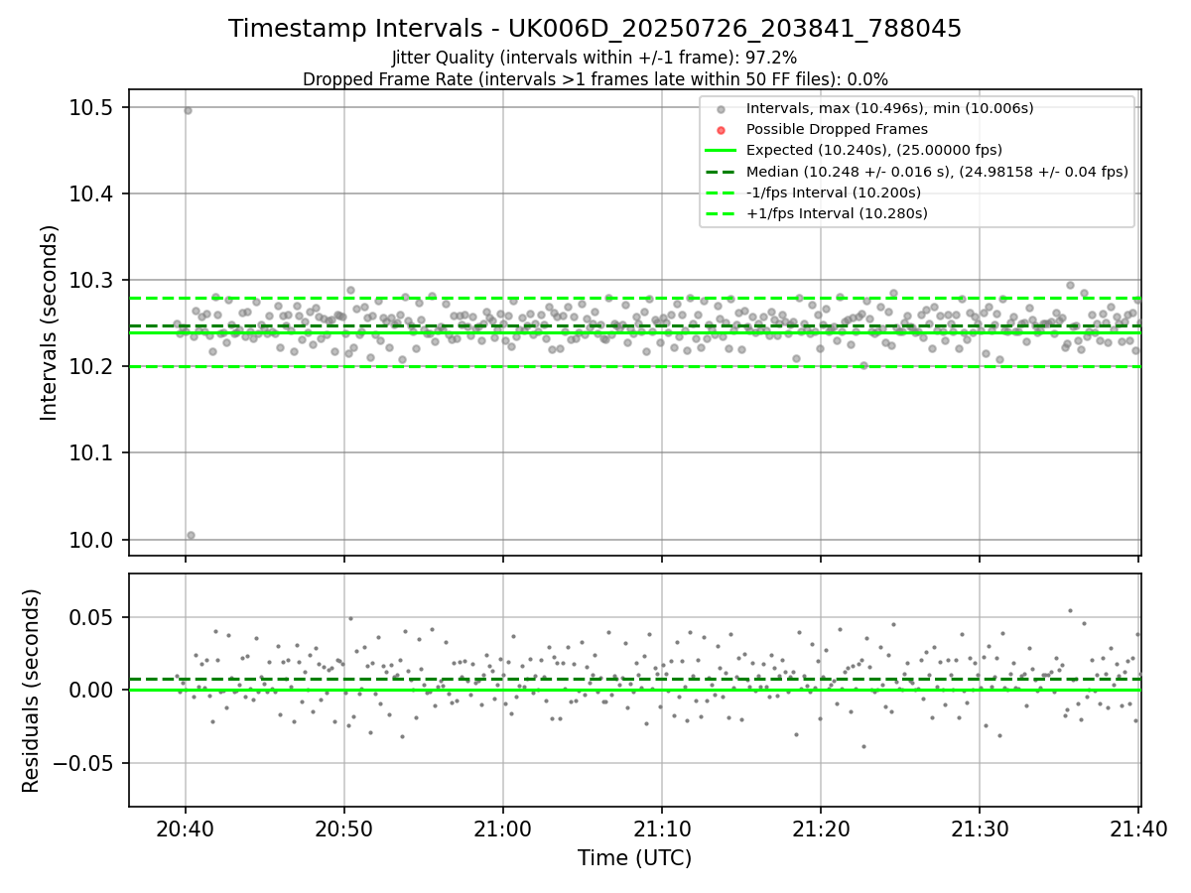Click the 21:10 time tick label
1191x893 pixels.
(x=662, y=830)
